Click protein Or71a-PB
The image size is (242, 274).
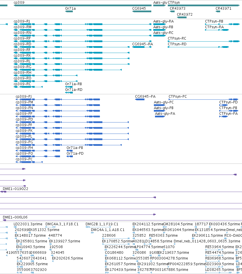click(75, 148)
